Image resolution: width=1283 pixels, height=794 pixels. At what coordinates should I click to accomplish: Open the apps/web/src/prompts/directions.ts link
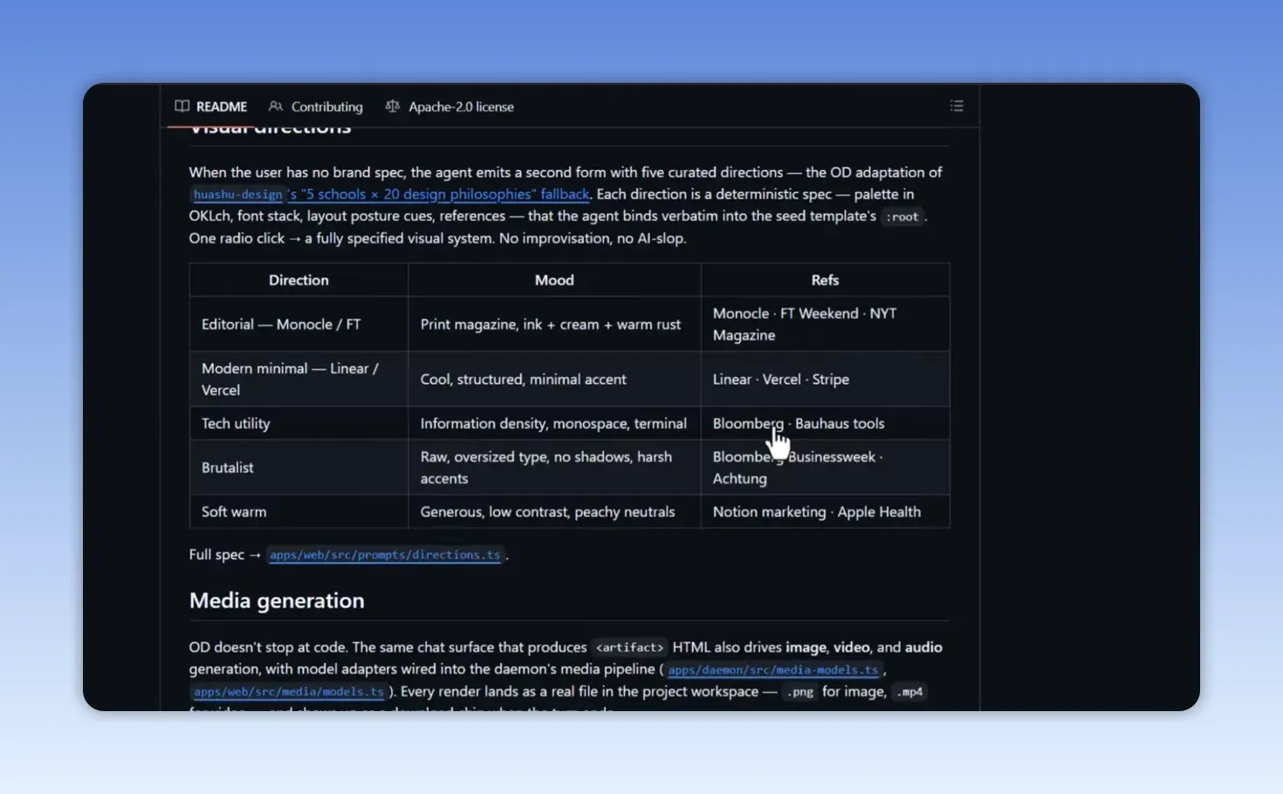point(385,555)
